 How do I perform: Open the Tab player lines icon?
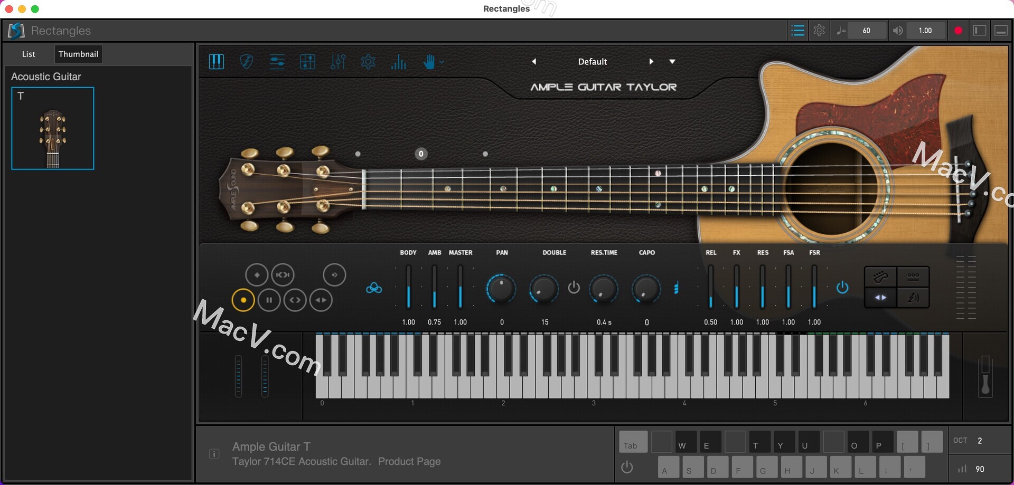tap(277, 62)
